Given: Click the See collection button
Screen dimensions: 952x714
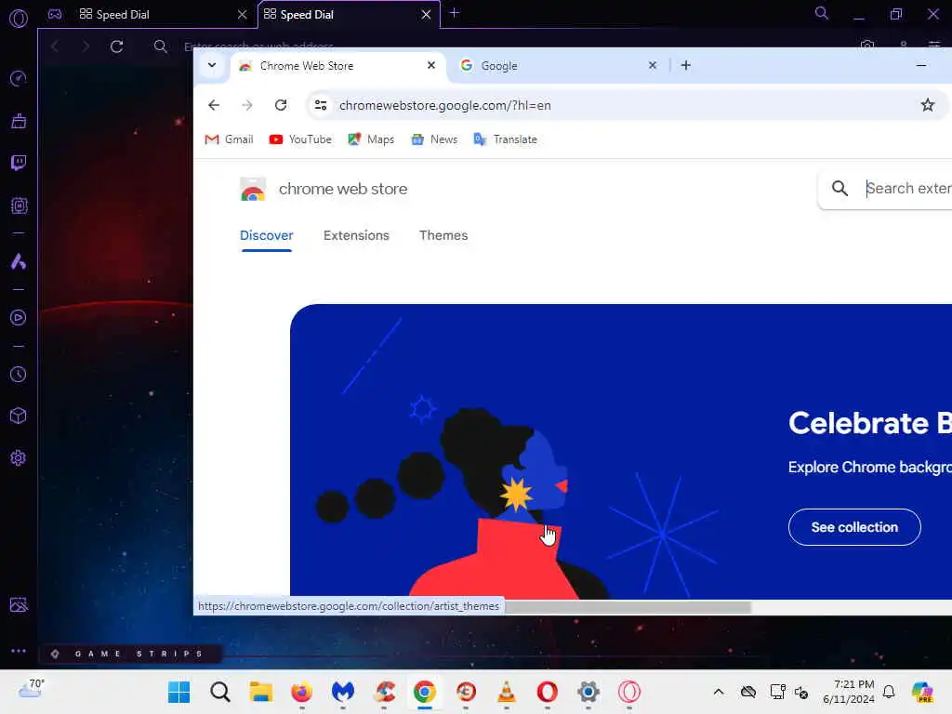Looking at the screenshot, I should click(x=854, y=527).
